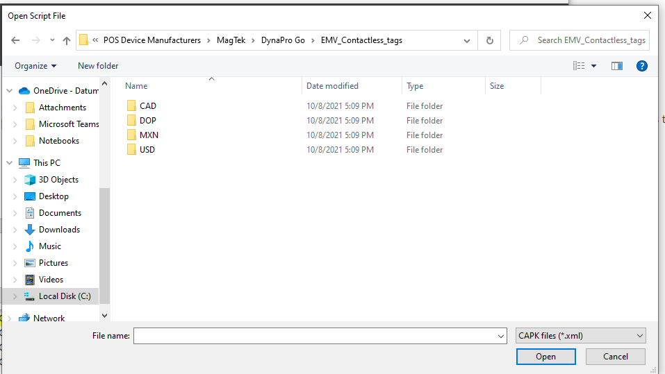Viewport: 665px width, 374px height.
Task: Open the Help question mark icon
Action: click(x=642, y=66)
